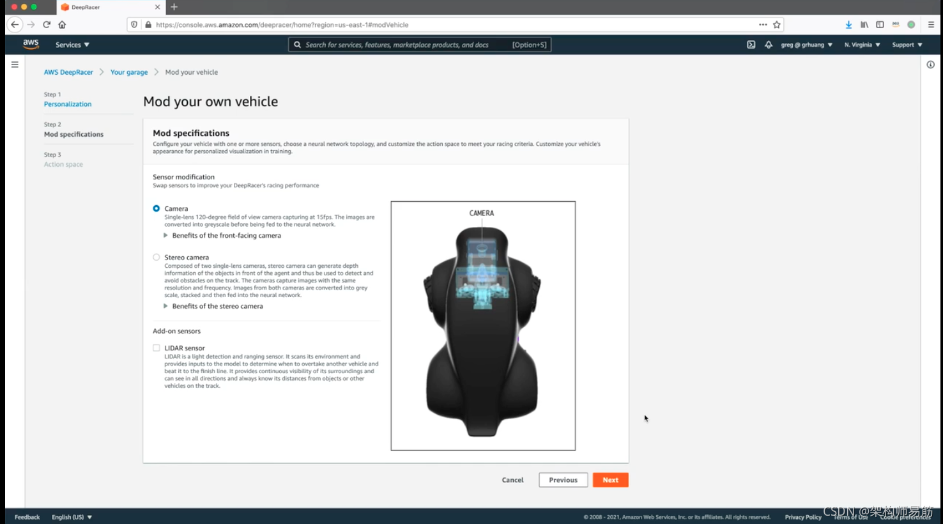Bookmark this page with the star icon
This screenshot has height=524, width=943.
[x=777, y=24]
